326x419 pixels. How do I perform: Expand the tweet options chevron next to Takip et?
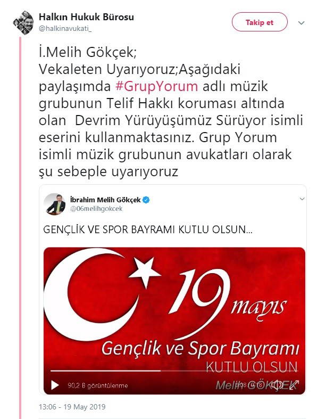tap(301, 23)
